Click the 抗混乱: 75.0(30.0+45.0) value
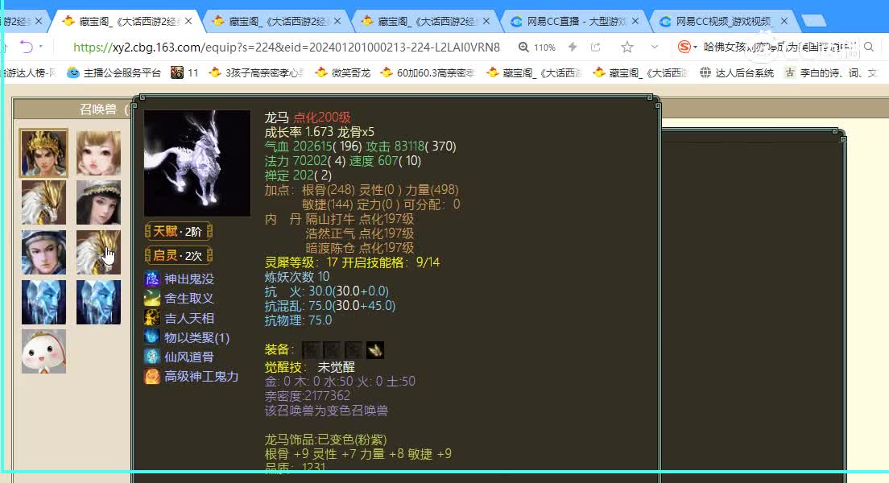 (x=330, y=306)
